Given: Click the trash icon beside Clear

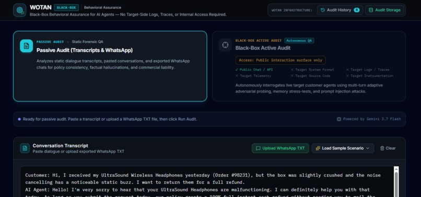Looking at the screenshot, I should (x=382, y=148).
